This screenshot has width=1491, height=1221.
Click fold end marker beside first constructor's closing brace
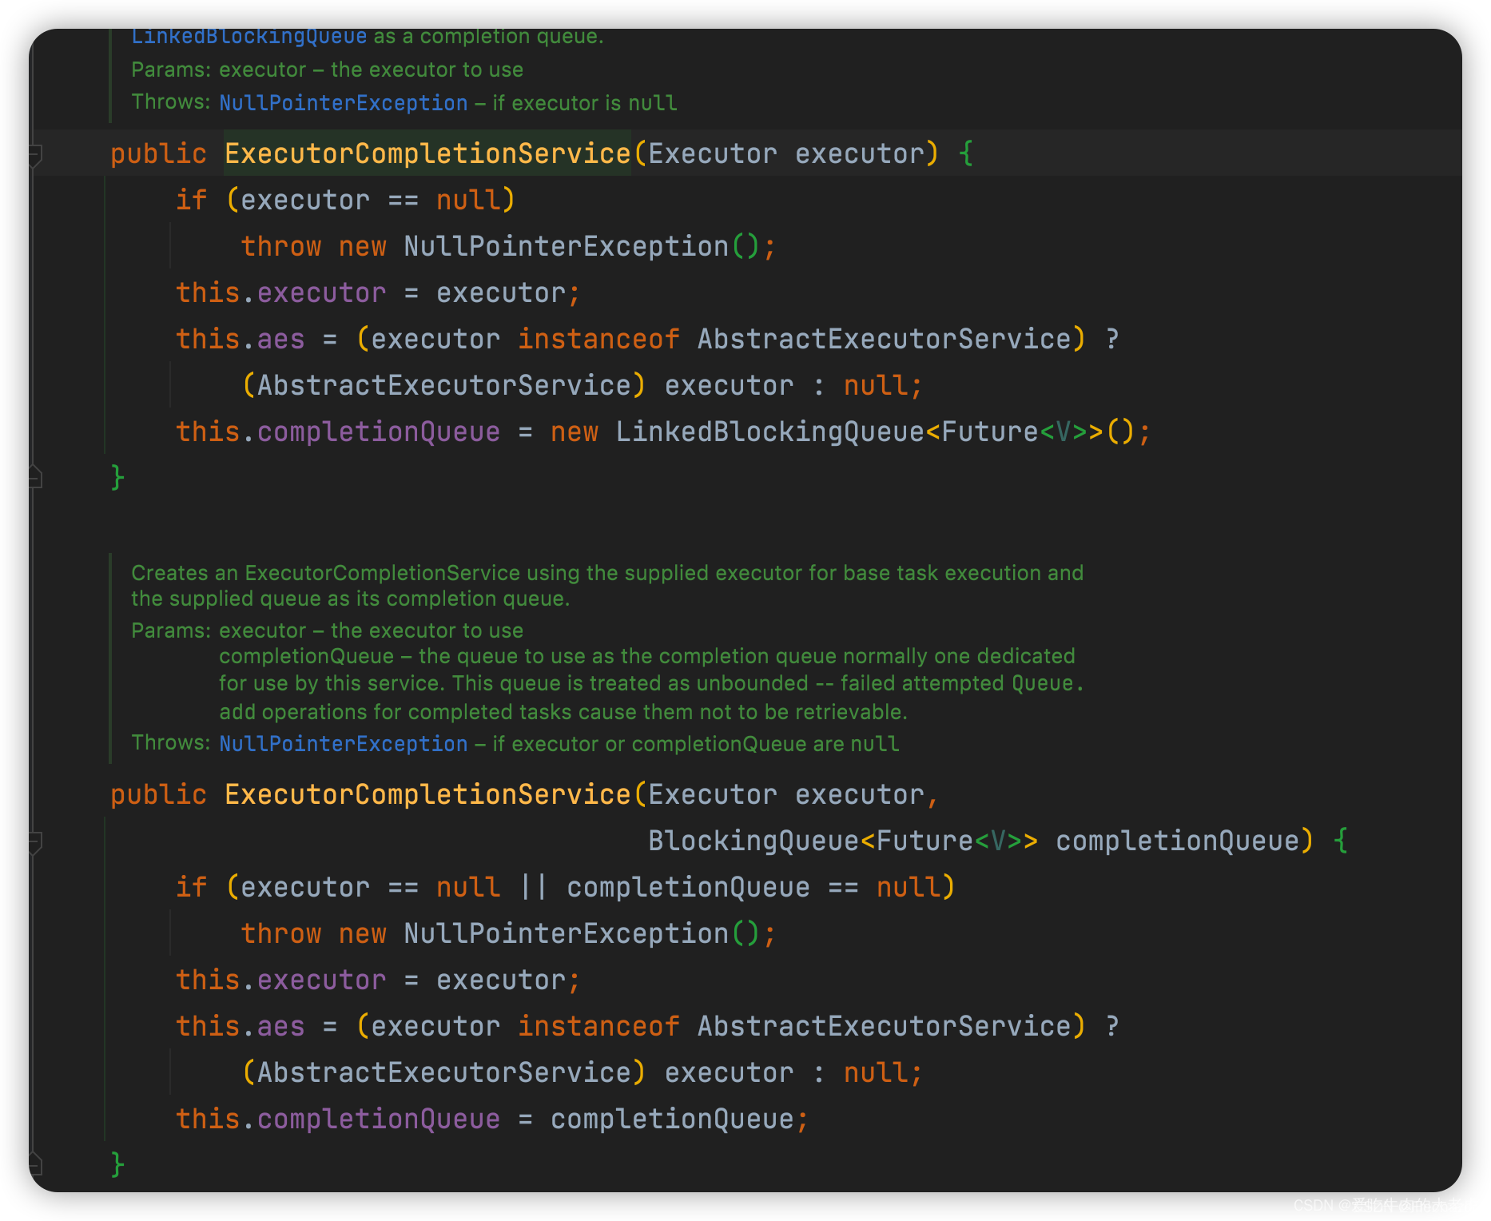34,477
